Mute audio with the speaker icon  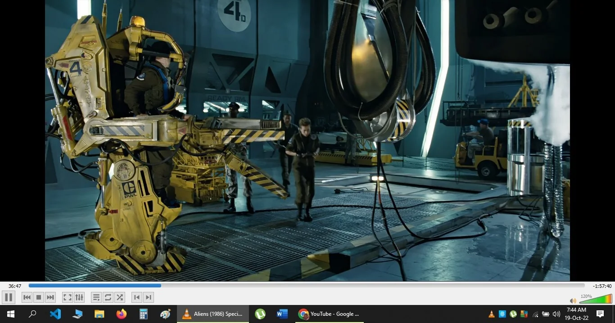(573, 300)
